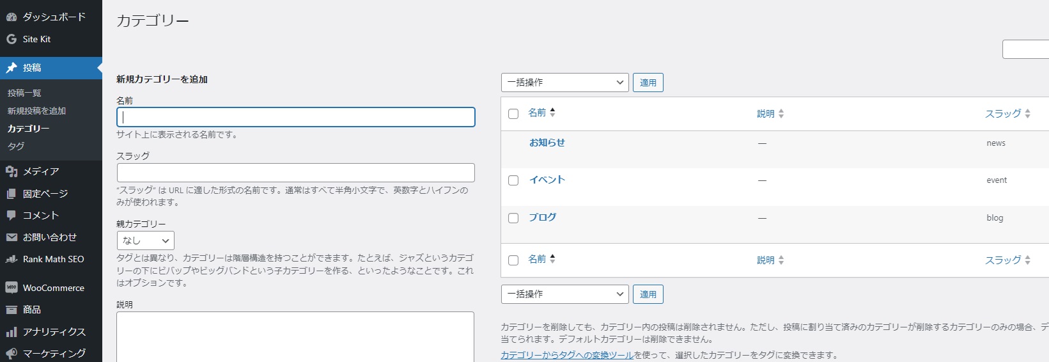Viewport: 1049px width, 362px height.
Task: Open the タグ submenu item
Action: (16, 146)
